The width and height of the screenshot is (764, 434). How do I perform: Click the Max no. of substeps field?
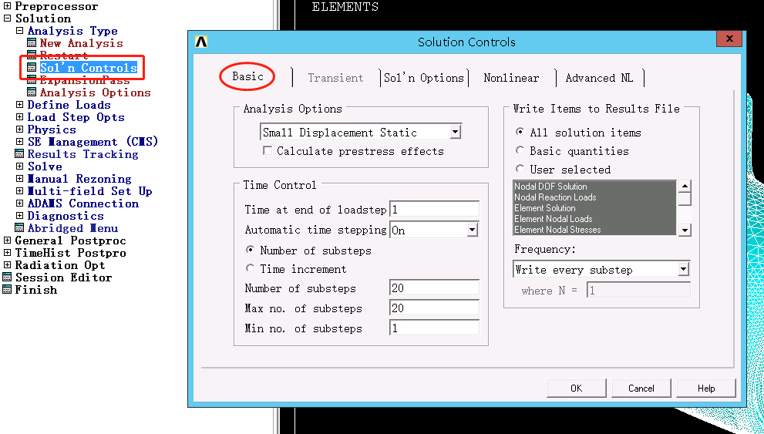click(434, 308)
